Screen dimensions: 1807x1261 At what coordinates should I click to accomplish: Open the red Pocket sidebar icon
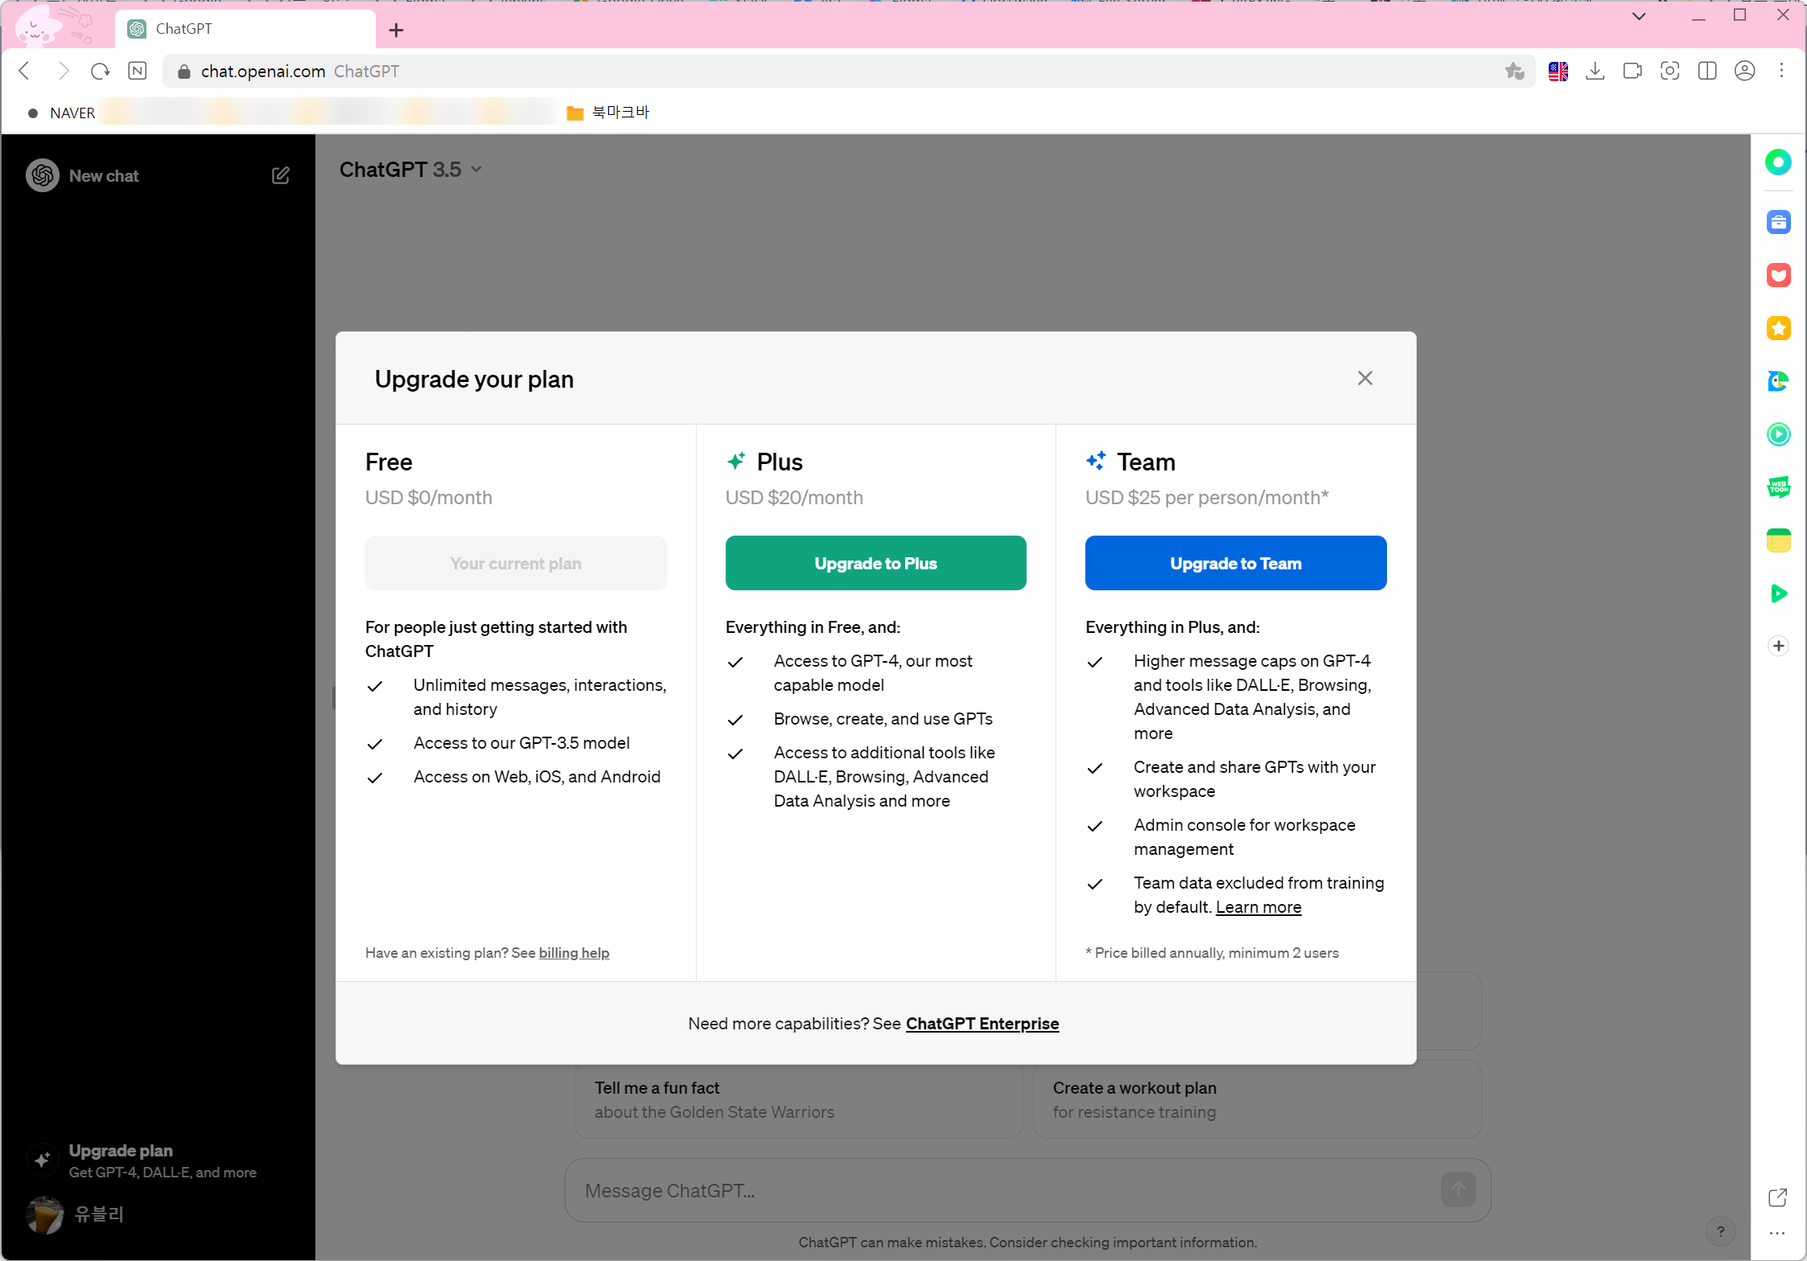(1778, 275)
